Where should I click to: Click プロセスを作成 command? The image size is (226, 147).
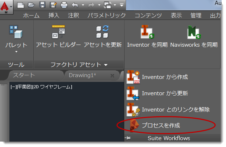pyautogui.click(x=155, y=126)
